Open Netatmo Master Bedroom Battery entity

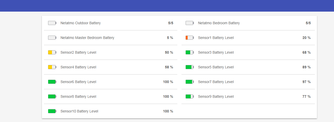pyautogui.click(x=87, y=38)
